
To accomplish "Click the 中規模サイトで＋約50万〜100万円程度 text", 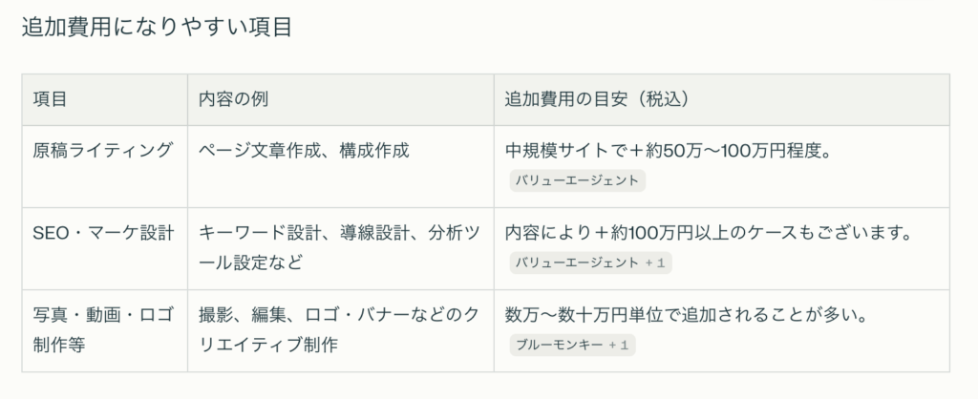I will click(x=669, y=151).
